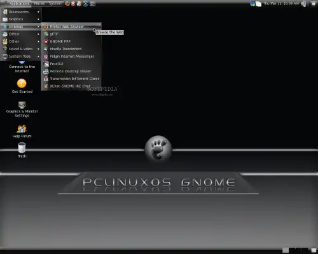Click the highlighted workspace in bottom switcher
Screen dimensions: 318x254
click(x=286, y=250)
